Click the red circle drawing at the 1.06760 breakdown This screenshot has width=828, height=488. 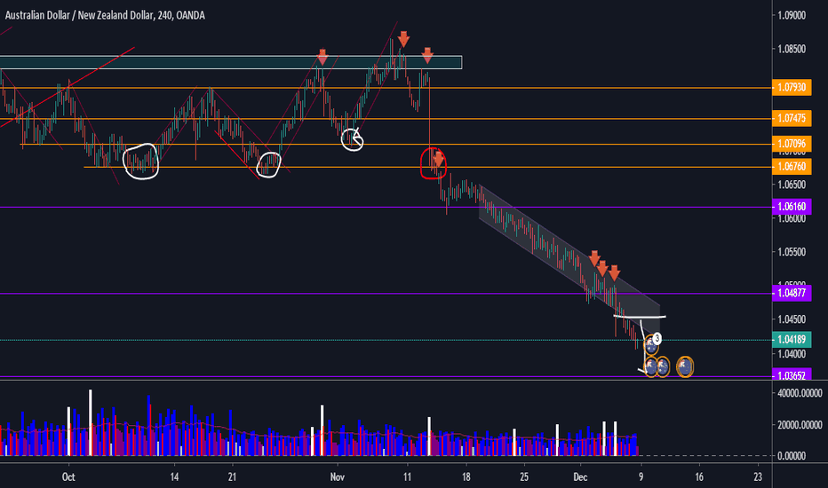tap(434, 163)
